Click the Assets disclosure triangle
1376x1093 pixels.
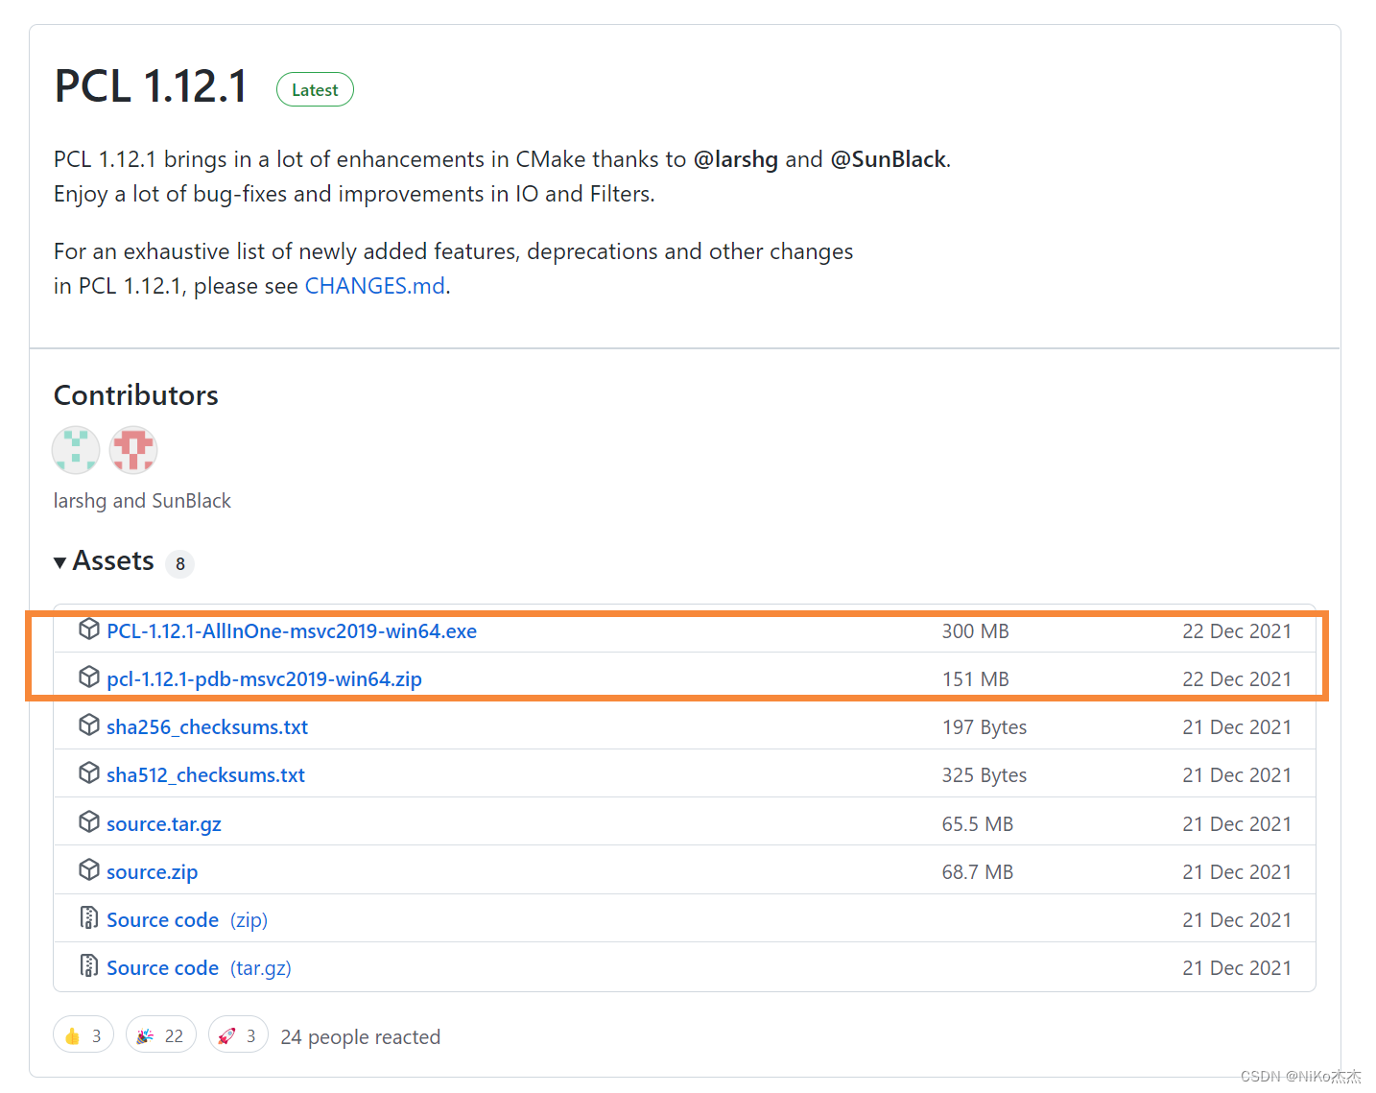click(x=59, y=561)
